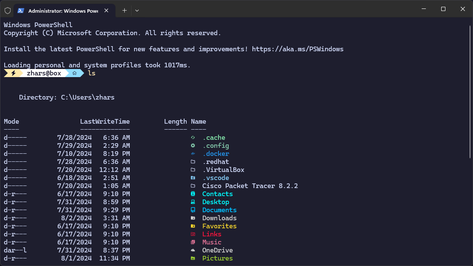
Task: Click the Desktop folder icon
Action: (193, 202)
